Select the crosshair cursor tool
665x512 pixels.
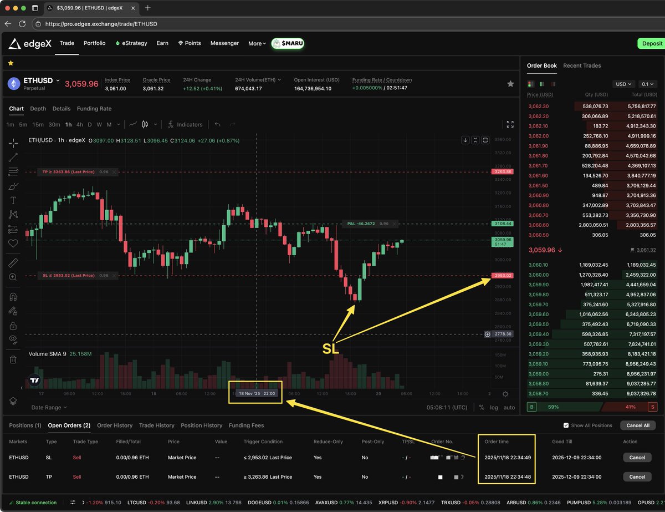(13, 143)
